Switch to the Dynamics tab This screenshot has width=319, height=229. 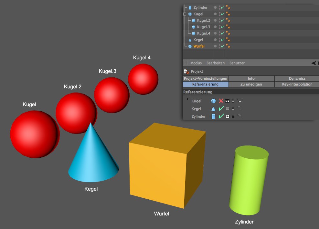point(297,78)
